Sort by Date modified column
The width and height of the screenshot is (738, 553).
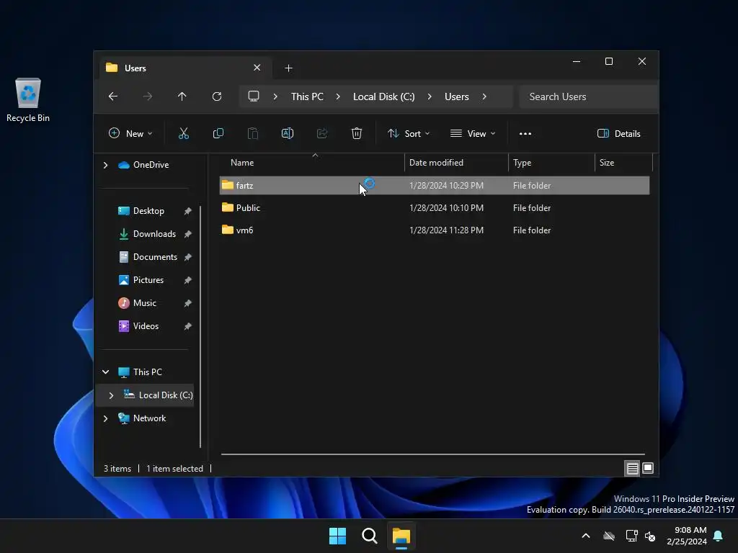point(456,163)
